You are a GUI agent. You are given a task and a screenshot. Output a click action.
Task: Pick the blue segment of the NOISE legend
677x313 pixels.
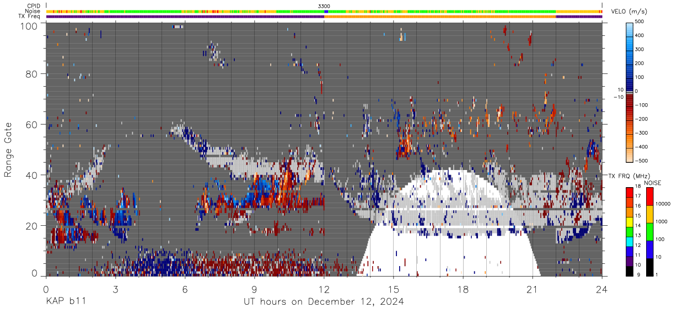pos(649,250)
